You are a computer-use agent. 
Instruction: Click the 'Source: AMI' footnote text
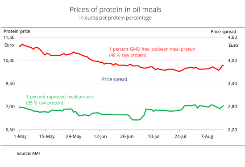(x=28, y=154)
